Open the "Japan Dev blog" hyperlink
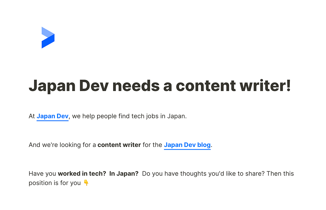 [x=187, y=145]
